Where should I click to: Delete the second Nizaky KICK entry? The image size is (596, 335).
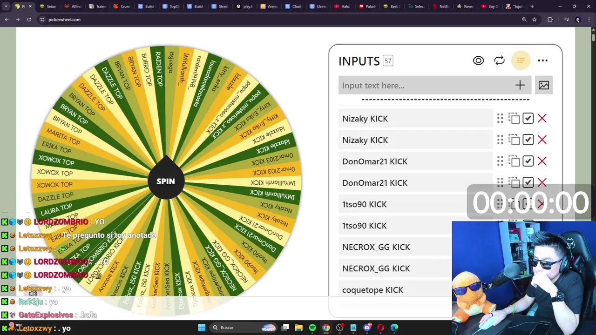pos(542,140)
